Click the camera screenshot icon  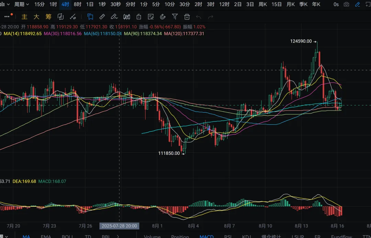[x=346, y=4]
